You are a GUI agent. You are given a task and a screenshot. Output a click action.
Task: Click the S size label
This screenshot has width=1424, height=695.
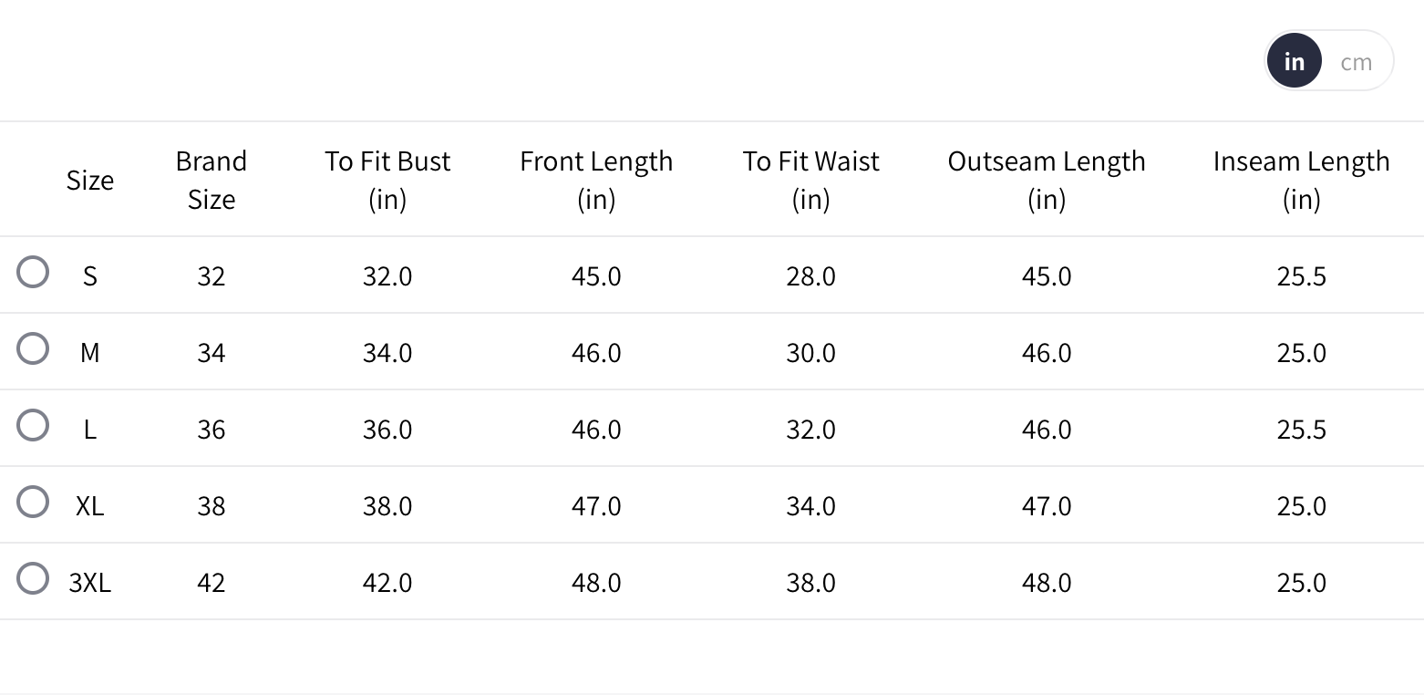coord(89,276)
